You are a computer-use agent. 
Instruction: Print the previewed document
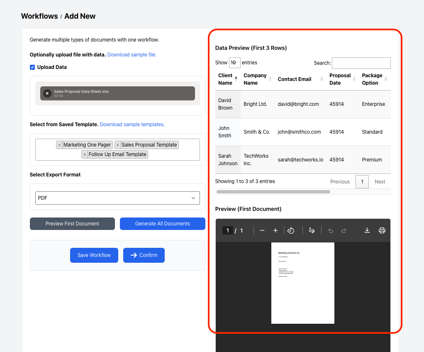[382, 230]
